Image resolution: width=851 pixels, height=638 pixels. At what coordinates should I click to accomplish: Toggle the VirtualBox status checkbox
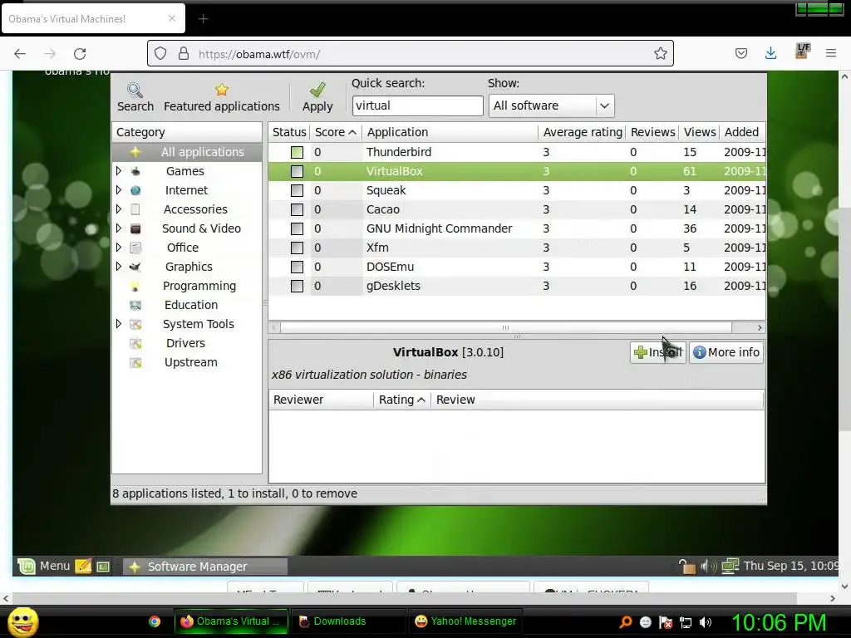297,171
